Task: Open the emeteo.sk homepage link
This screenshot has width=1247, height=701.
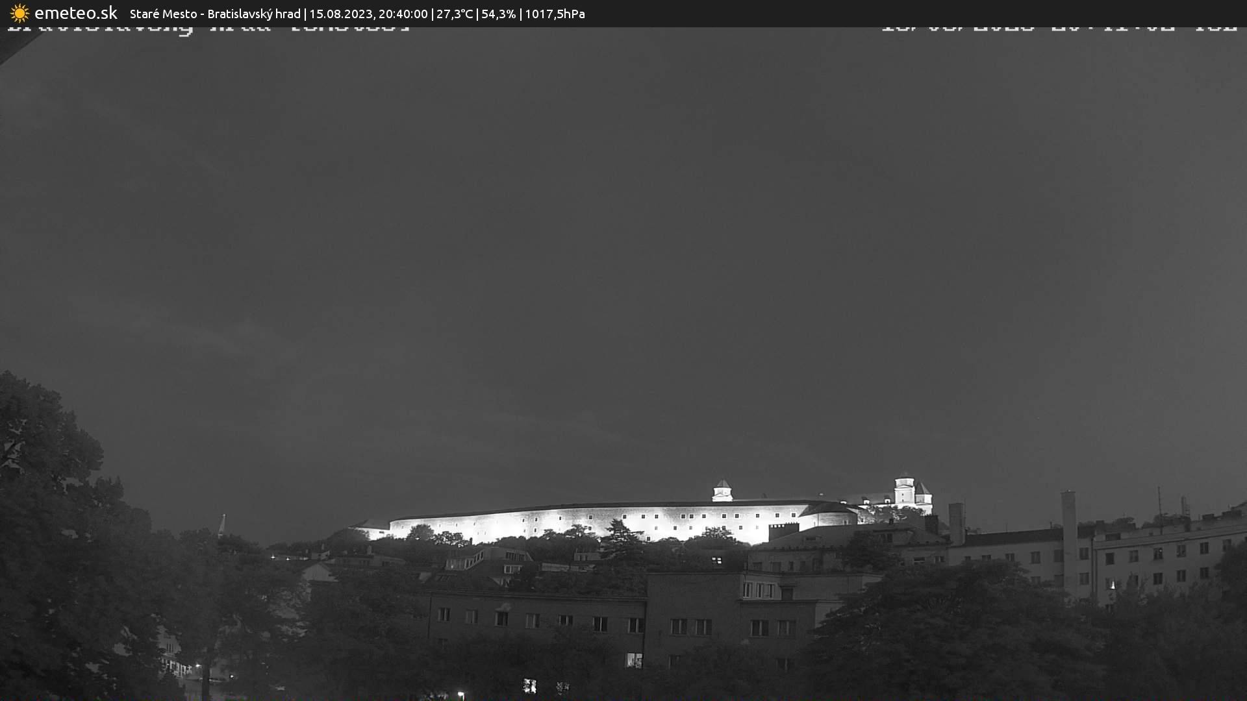Action: [x=75, y=12]
